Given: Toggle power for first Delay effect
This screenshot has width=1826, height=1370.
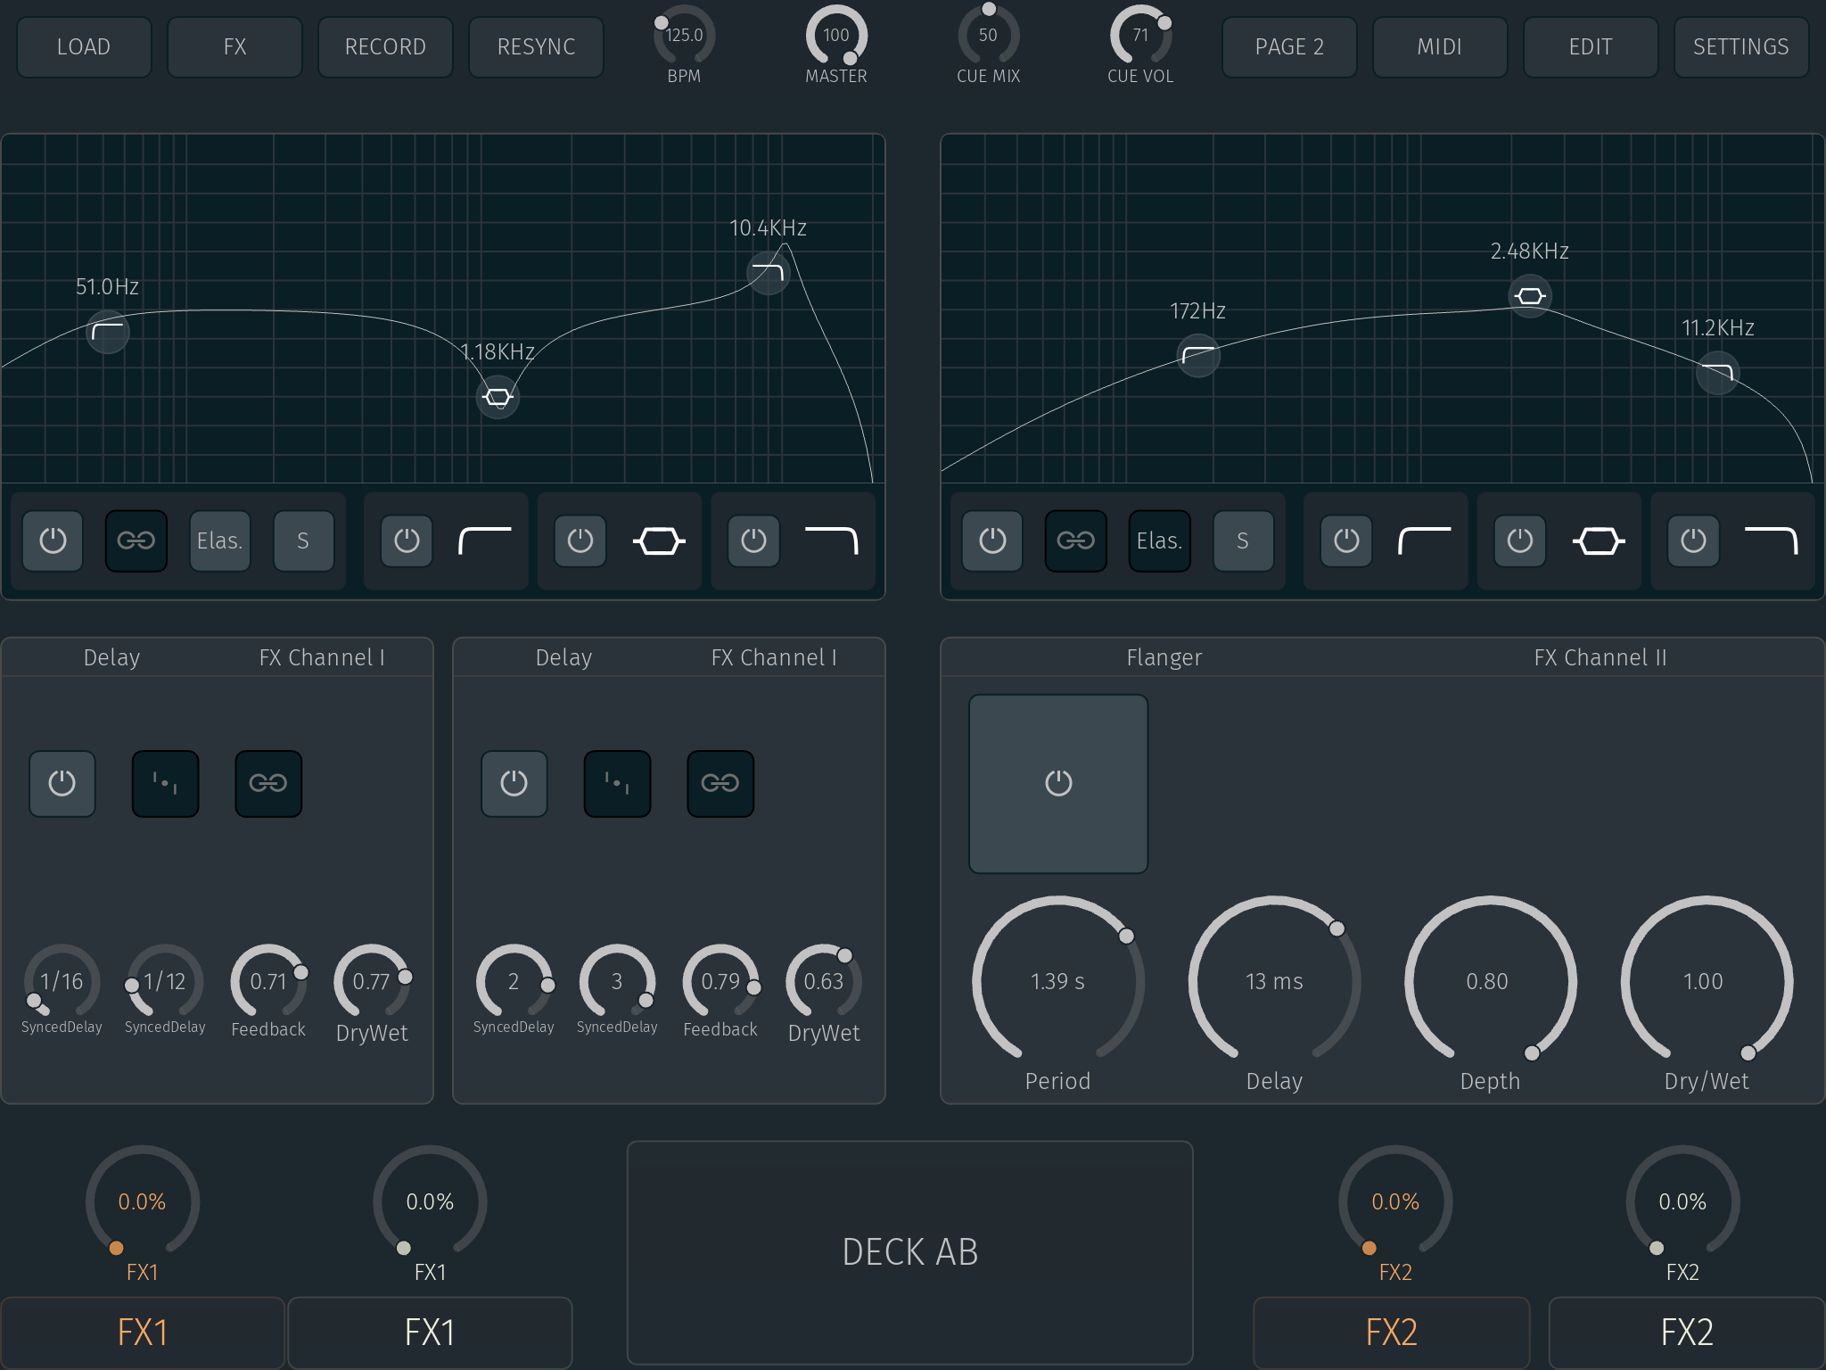Looking at the screenshot, I should [x=62, y=783].
